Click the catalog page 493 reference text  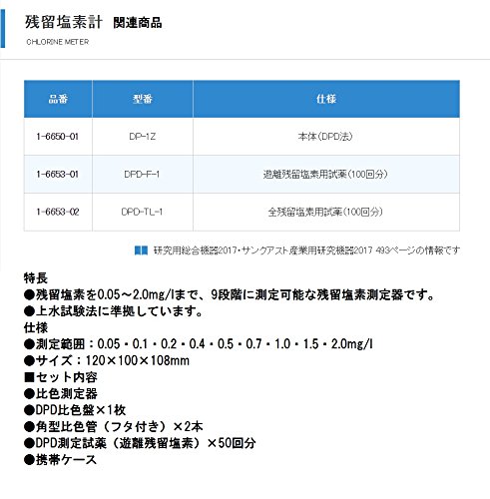(x=306, y=250)
